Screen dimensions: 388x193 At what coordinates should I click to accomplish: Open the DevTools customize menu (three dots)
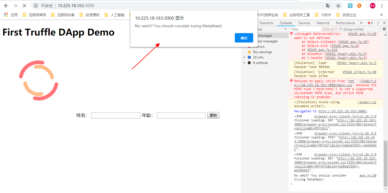pyautogui.click(x=378, y=23)
